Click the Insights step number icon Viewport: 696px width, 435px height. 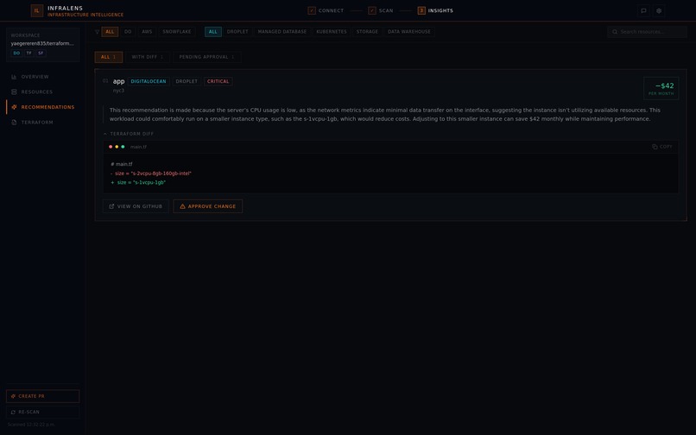(x=421, y=10)
